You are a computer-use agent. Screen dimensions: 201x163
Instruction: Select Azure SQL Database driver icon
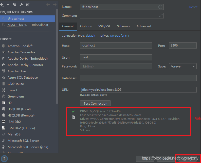pyautogui.click(x=4, y=77)
